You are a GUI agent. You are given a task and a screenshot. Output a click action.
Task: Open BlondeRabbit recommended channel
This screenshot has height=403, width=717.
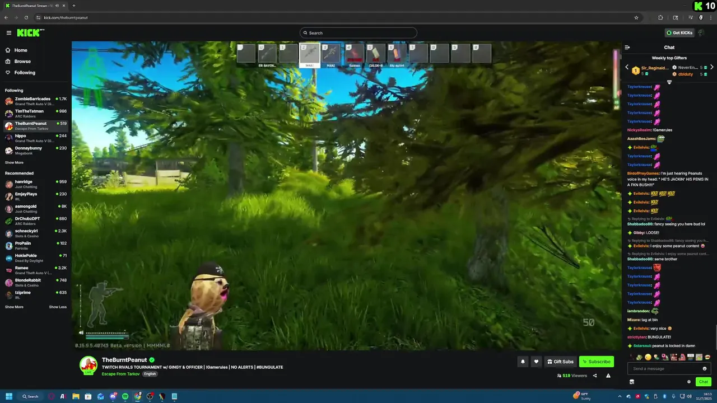point(36,283)
